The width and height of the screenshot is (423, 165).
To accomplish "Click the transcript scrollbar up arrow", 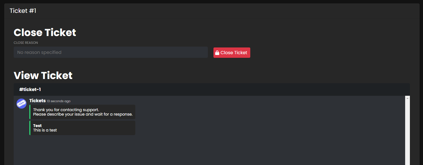I will click(407, 98).
